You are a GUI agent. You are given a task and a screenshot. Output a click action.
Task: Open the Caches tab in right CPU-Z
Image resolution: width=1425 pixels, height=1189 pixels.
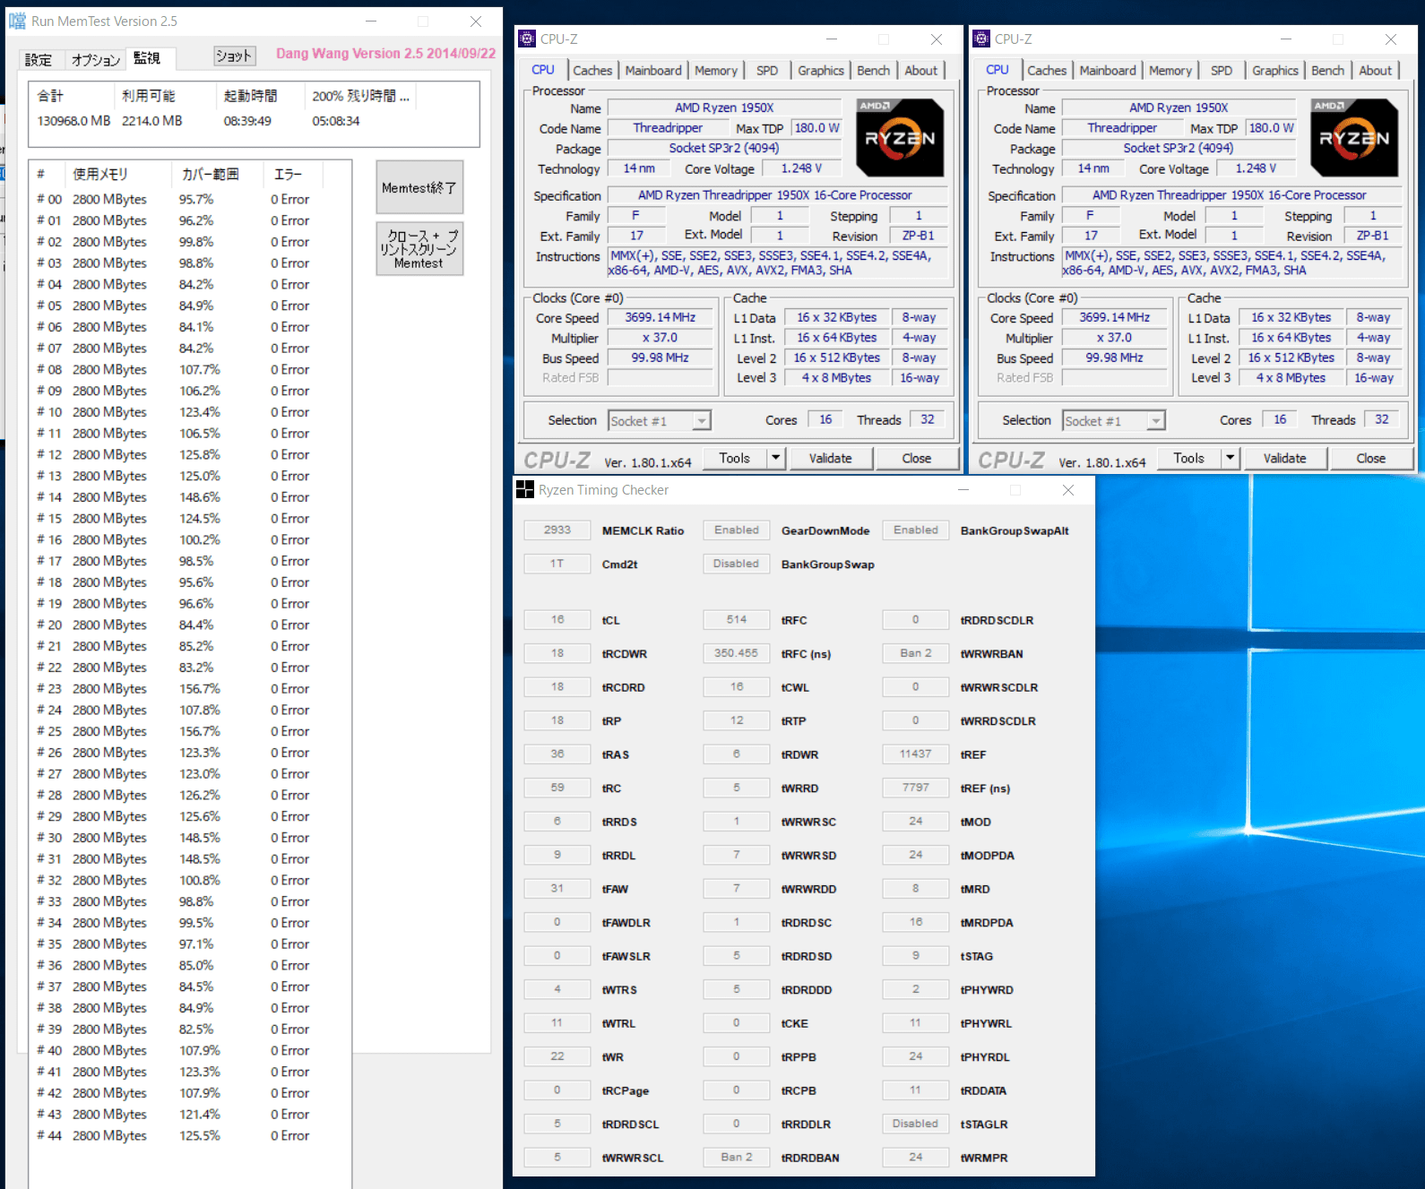pos(1047,70)
